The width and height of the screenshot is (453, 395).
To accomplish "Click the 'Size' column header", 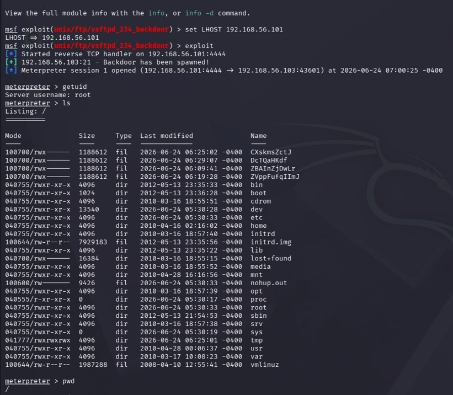I will 87,136.
